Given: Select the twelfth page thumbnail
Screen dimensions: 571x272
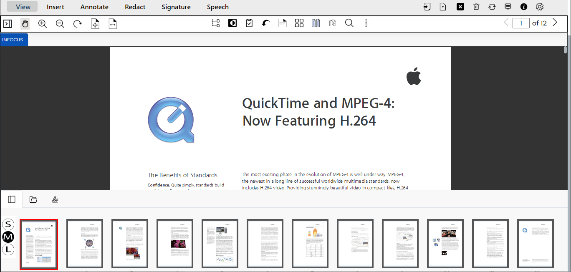Looking at the screenshot, I should (536, 244).
